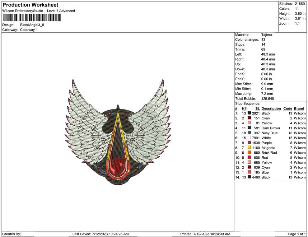Viewport: 308px width, 237px height.
Task: Select the Left value 48.3 mm
Action: (268, 54)
